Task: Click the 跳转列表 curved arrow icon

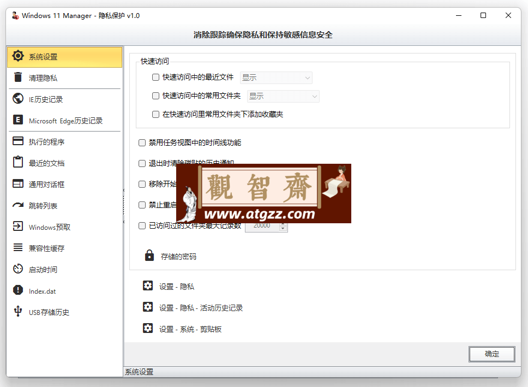Action: pos(18,205)
